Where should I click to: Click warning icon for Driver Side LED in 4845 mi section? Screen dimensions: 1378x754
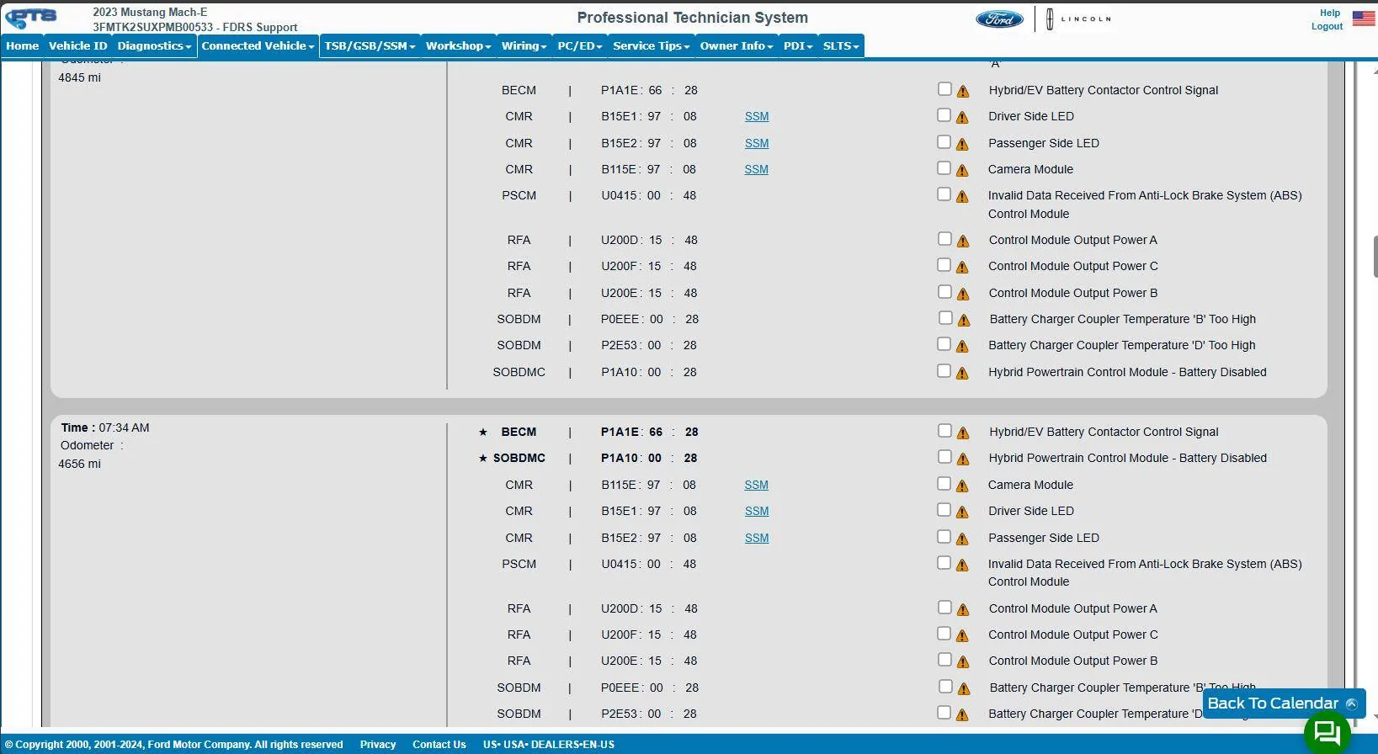pos(963,117)
